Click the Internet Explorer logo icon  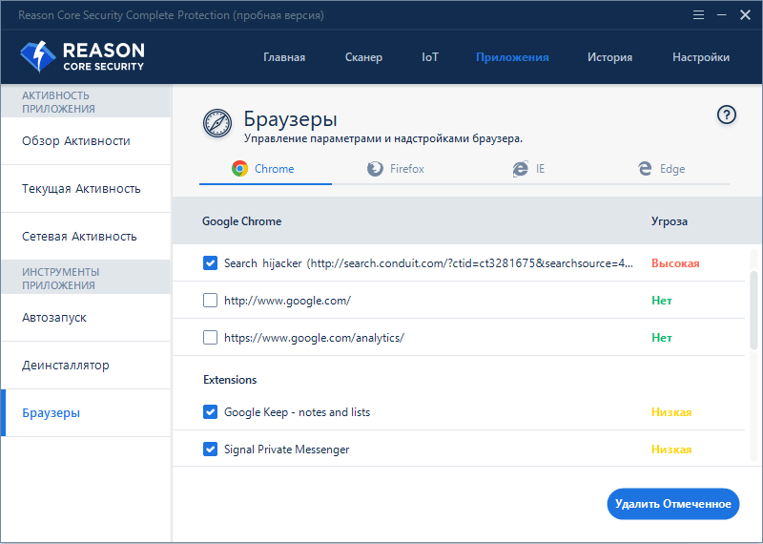click(520, 169)
